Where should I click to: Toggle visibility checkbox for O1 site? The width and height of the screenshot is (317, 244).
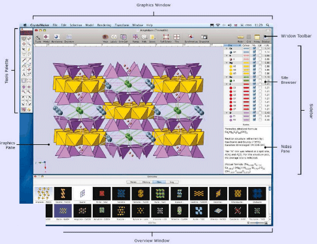[x=254, y=88]
